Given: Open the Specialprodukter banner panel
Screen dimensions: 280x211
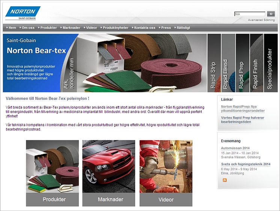Looking at the screenshot, I should pyautogui.click(x=271, y=63).
